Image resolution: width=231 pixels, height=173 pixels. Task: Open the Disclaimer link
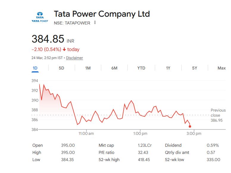[x=74, y=58]
